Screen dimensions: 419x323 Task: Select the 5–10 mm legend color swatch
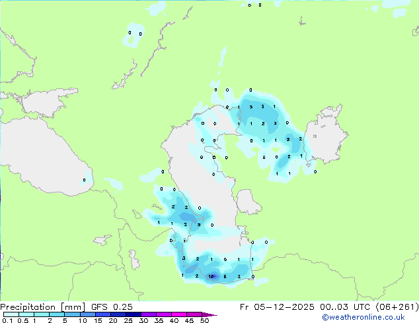tap(72, 314)
